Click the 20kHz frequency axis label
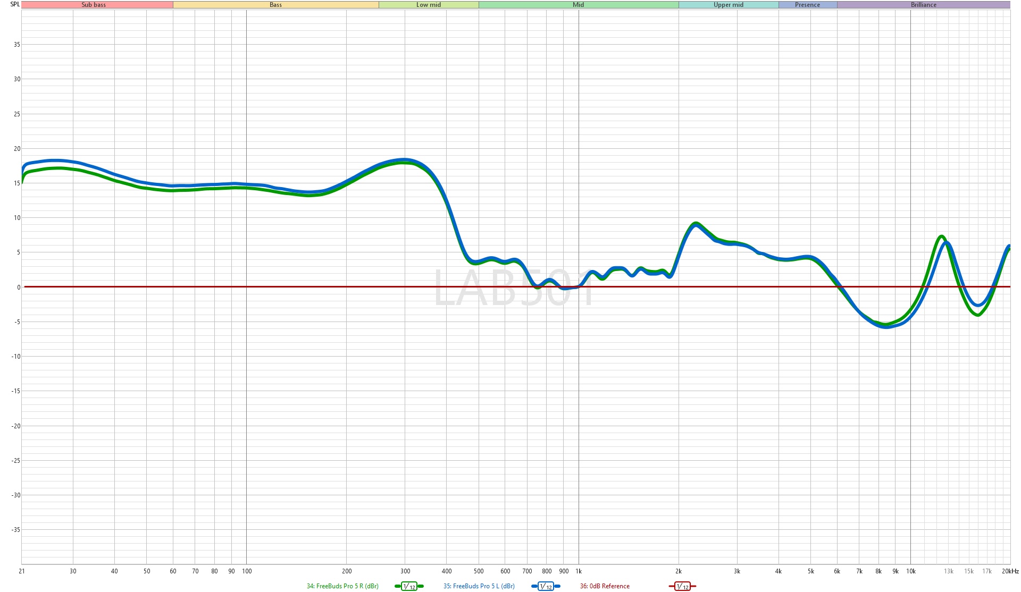The image size is (1021, 592). pyautogui.click(x=1010, y=571)
